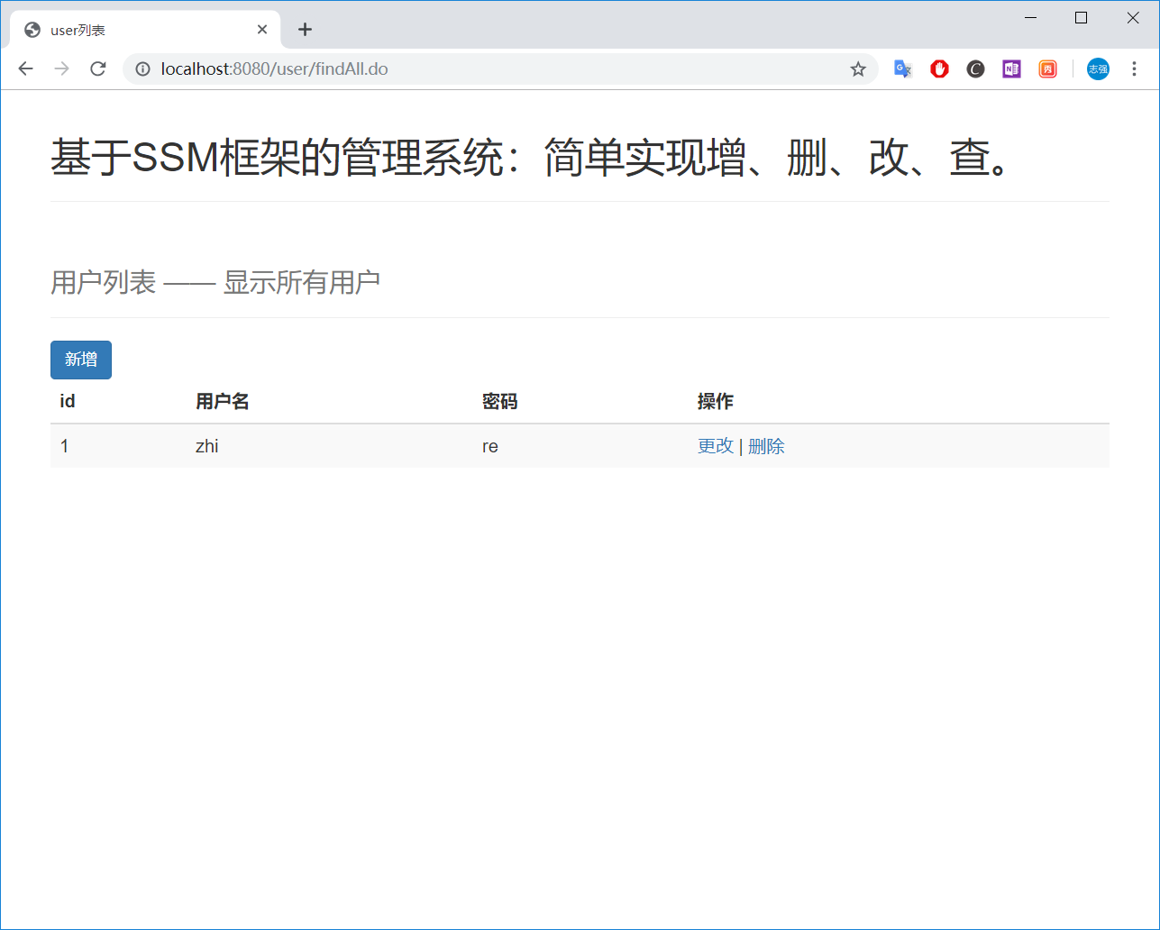Click the 用户名 column header
Screen dimensions: 1160x930
[223, 401]
